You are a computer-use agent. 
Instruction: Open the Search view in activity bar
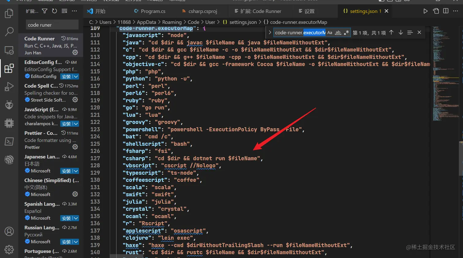click(9, 32)
